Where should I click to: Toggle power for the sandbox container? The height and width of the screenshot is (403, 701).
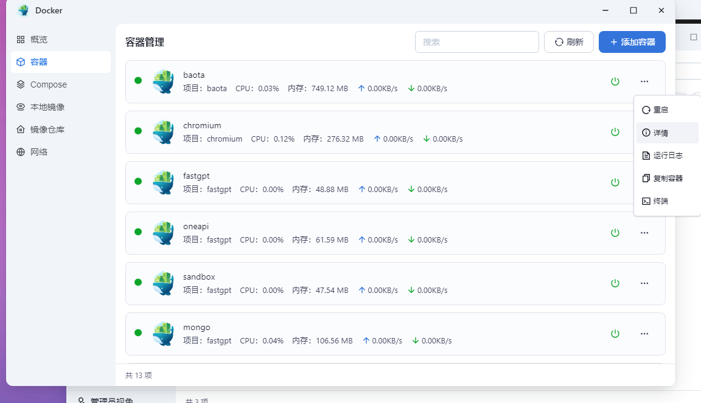[x=615, y=283]
